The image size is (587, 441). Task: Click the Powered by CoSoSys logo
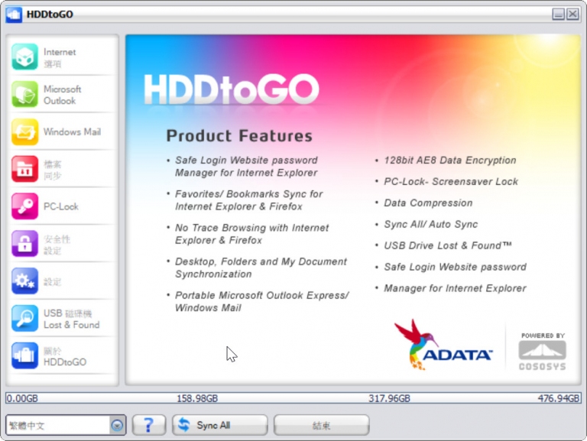[543, 351]
